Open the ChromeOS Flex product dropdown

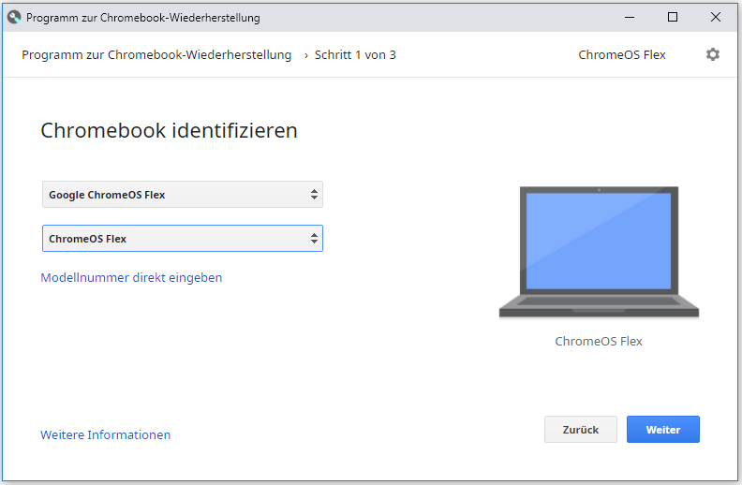183,238
